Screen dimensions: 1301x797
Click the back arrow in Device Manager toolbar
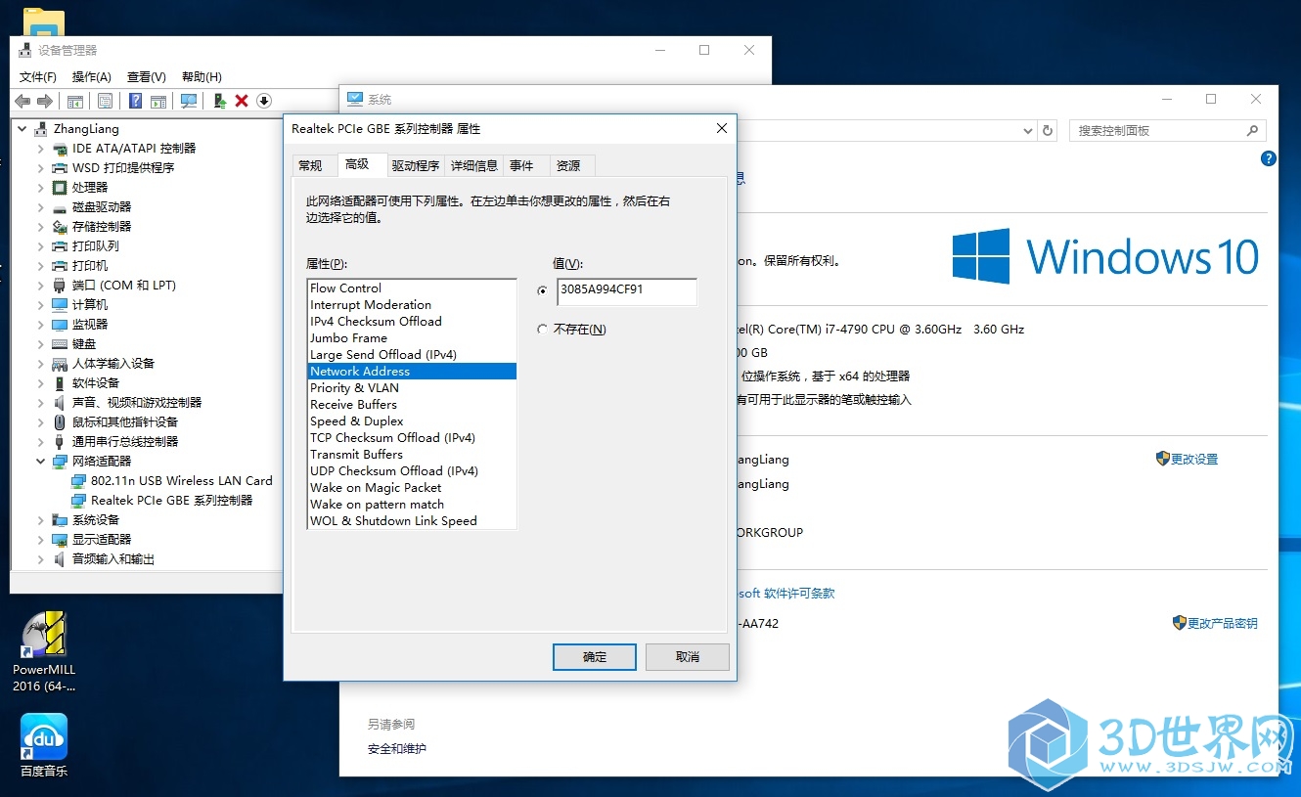22,101
